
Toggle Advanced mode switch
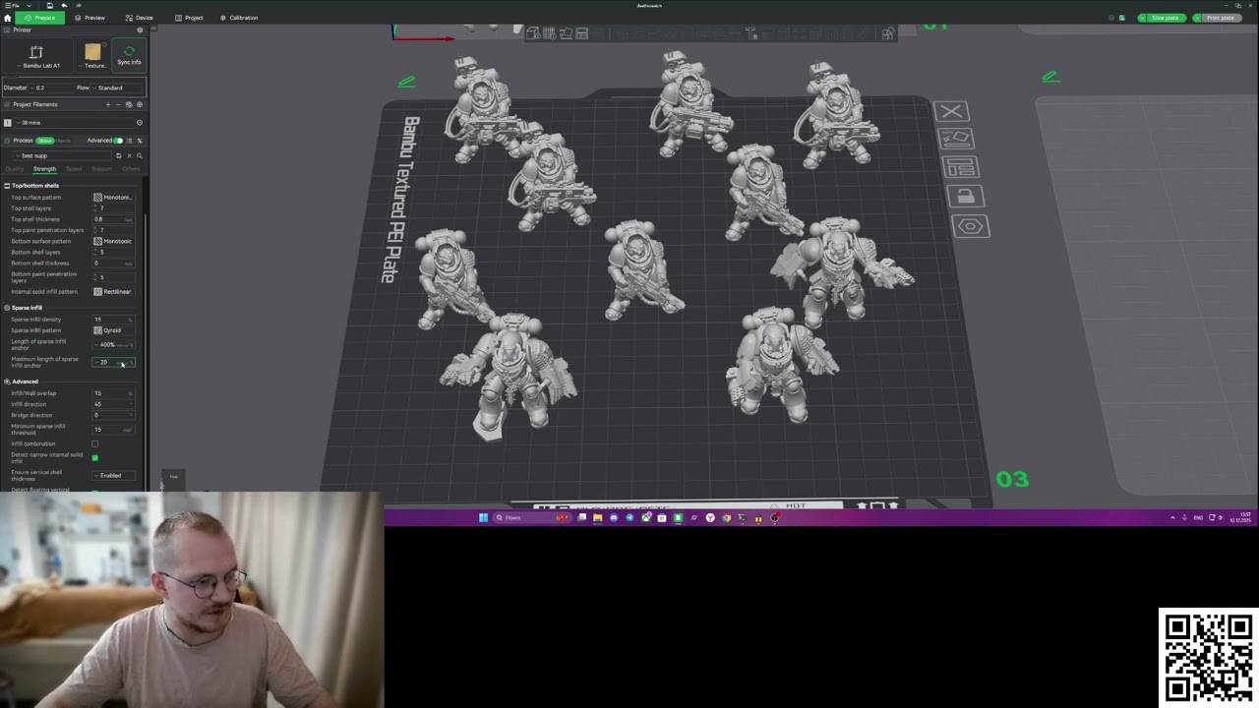point(118,141)
